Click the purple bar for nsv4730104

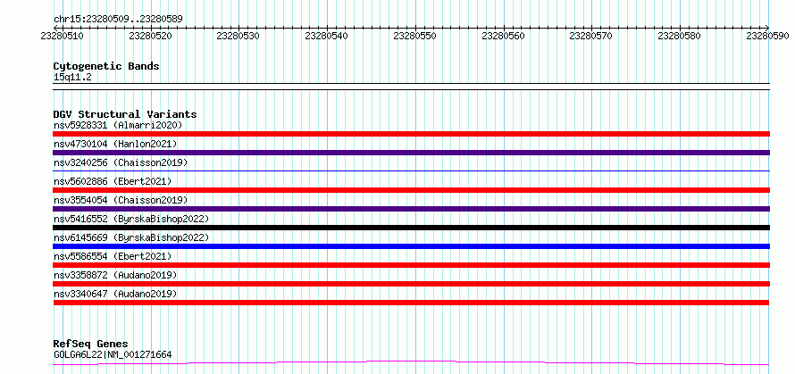411,153
